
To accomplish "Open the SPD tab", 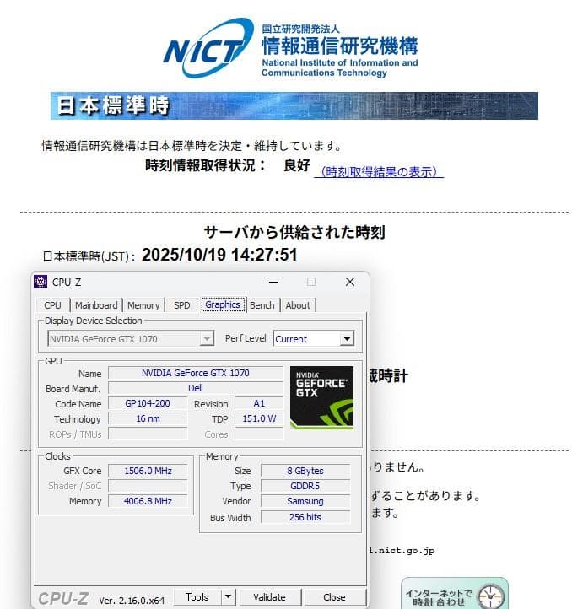I will click(x=182, y=305).
